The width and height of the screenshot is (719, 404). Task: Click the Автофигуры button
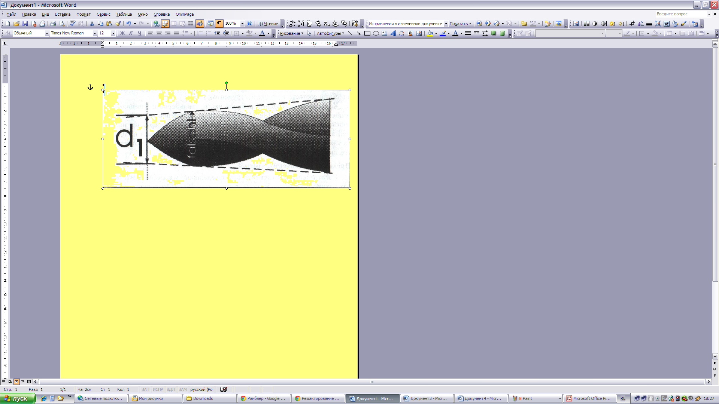pyautogui.click(x=330, y=33)
